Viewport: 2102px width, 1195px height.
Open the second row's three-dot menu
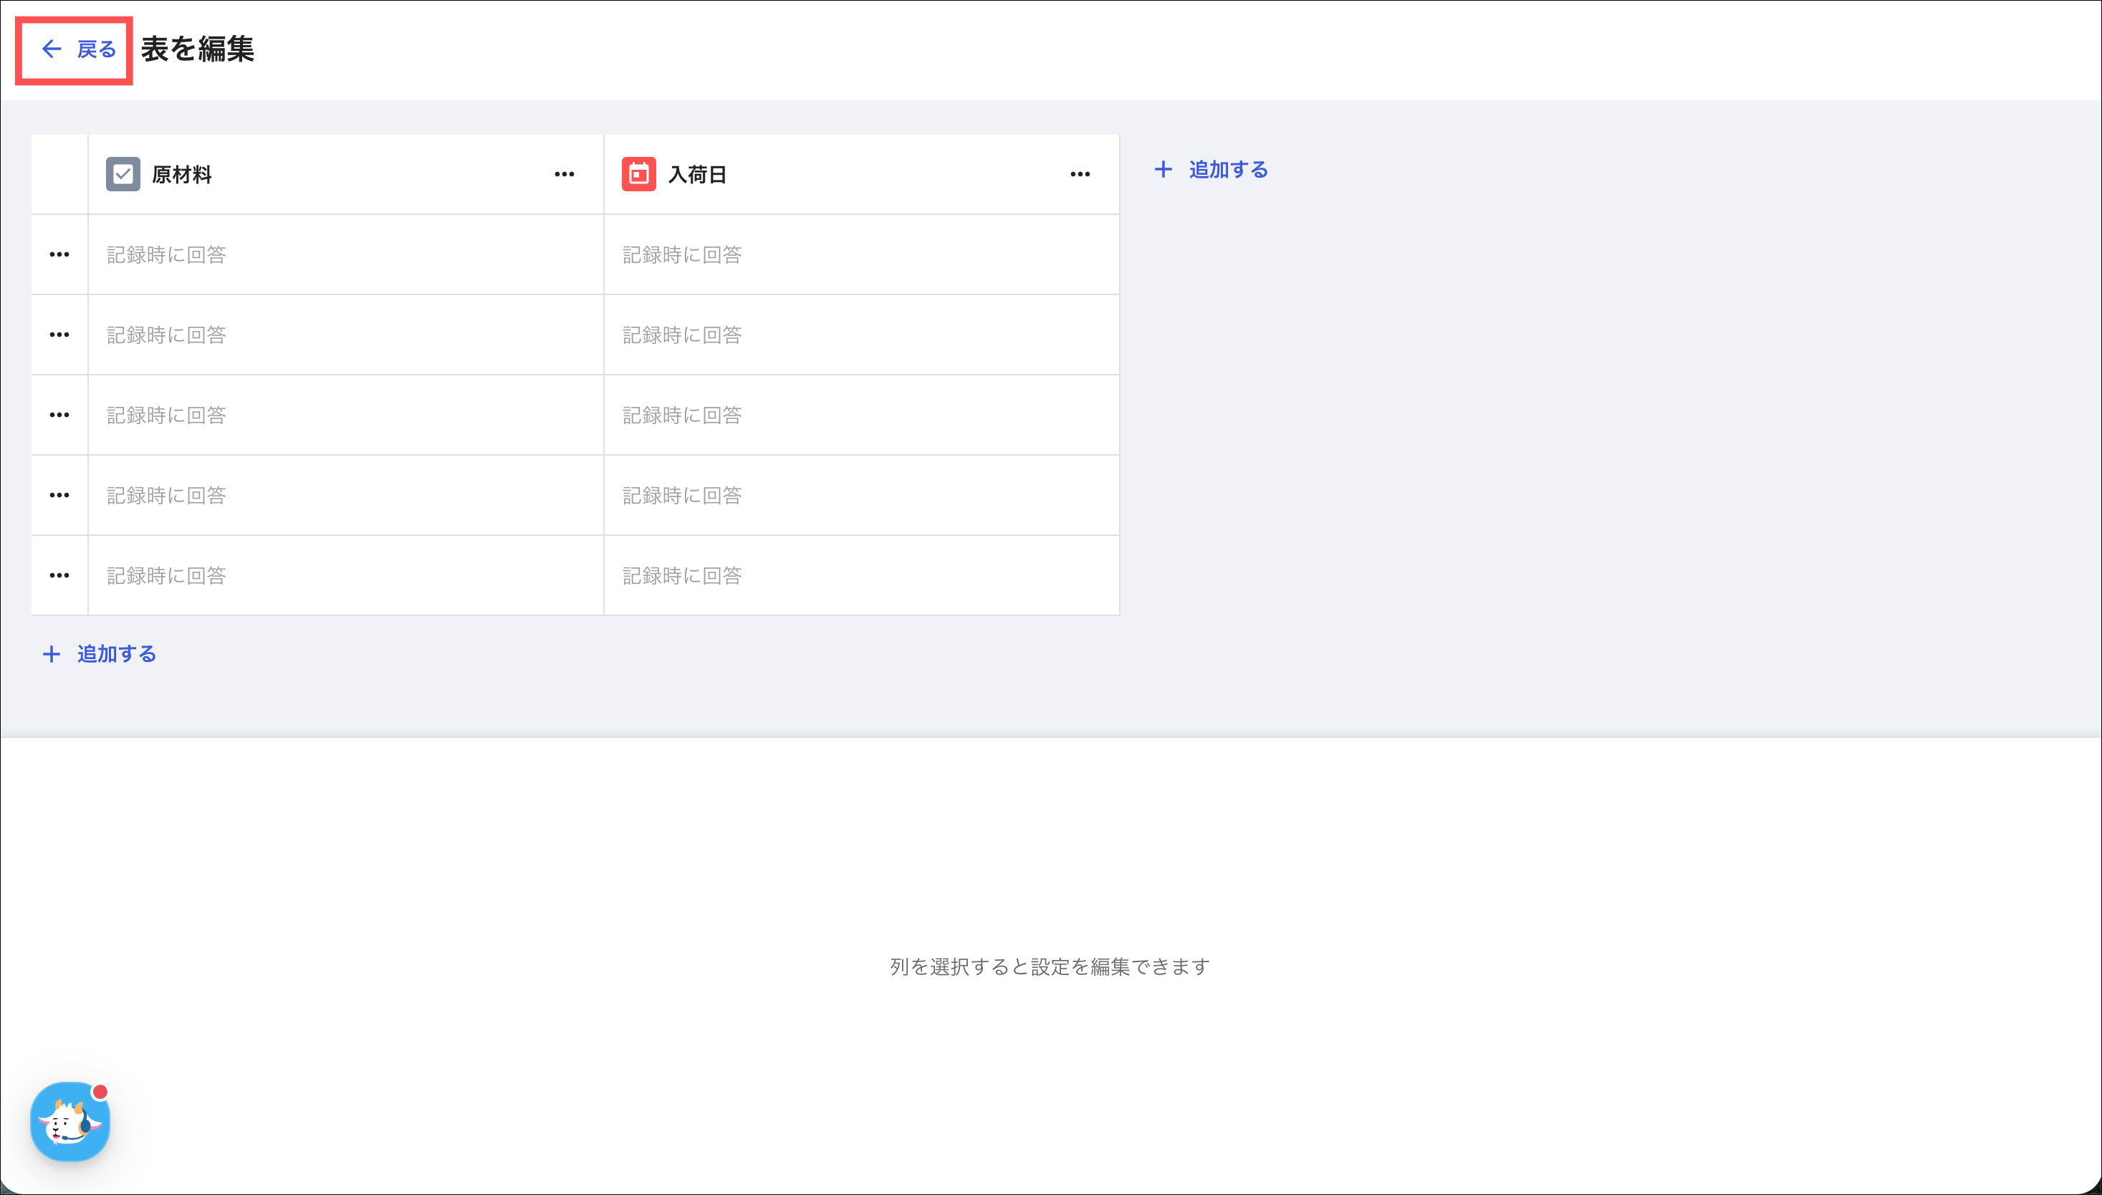click(x=59, y=335)
